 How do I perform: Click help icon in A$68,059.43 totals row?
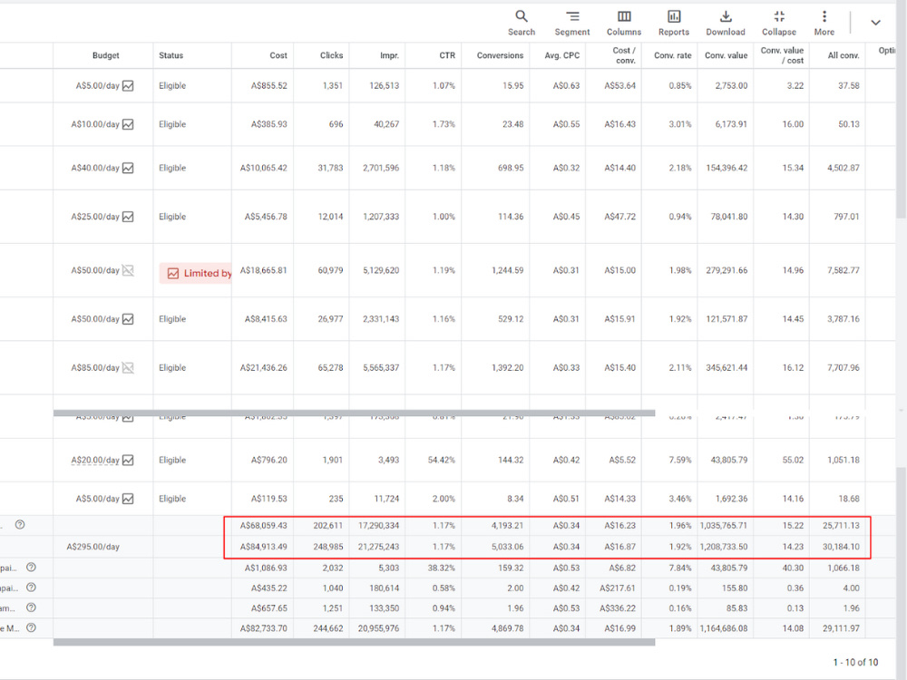click(x=20, y=525)
